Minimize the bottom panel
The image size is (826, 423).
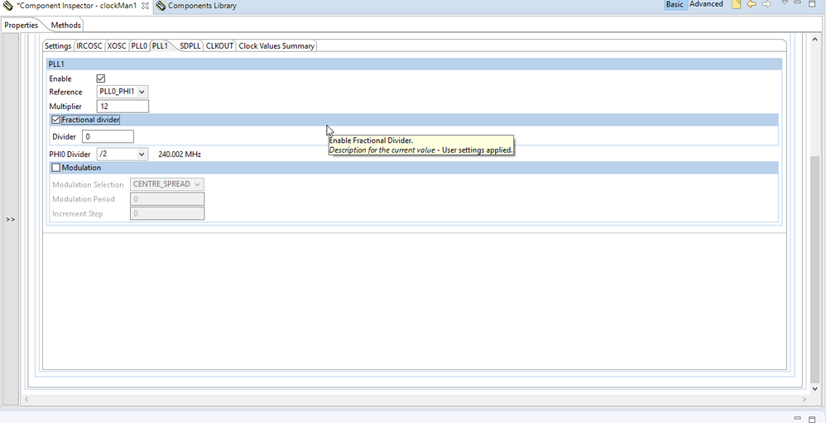pyautogui.click(x=798, y=418)
